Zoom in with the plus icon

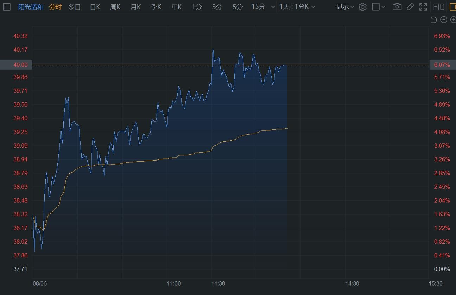[x=453, y=20]
